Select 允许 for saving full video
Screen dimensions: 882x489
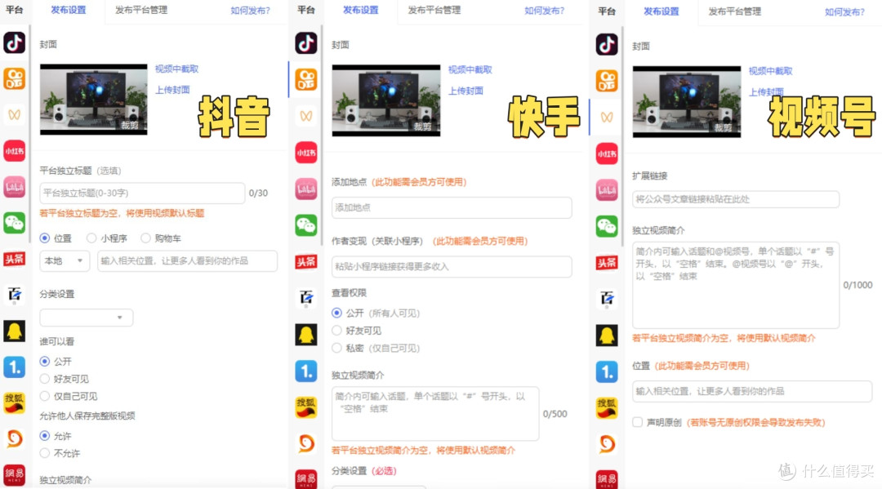click(44, 436)
